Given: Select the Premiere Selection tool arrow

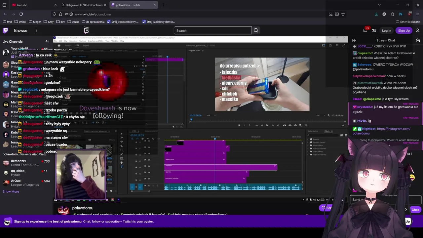Looking at the screenshot, I should pos(122,134).
